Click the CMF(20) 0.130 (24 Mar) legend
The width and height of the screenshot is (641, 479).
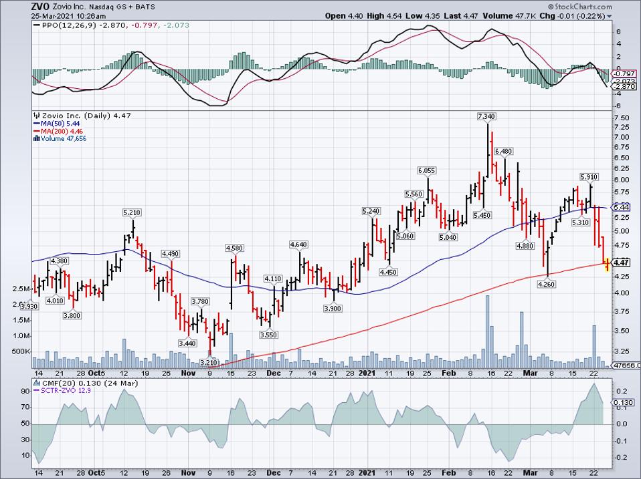click(x=86, y=383)
